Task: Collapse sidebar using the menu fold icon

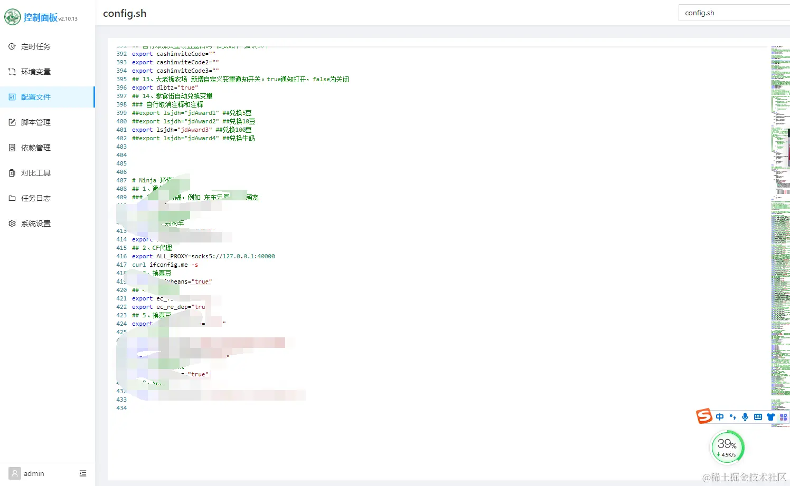Action: [83, 473]
